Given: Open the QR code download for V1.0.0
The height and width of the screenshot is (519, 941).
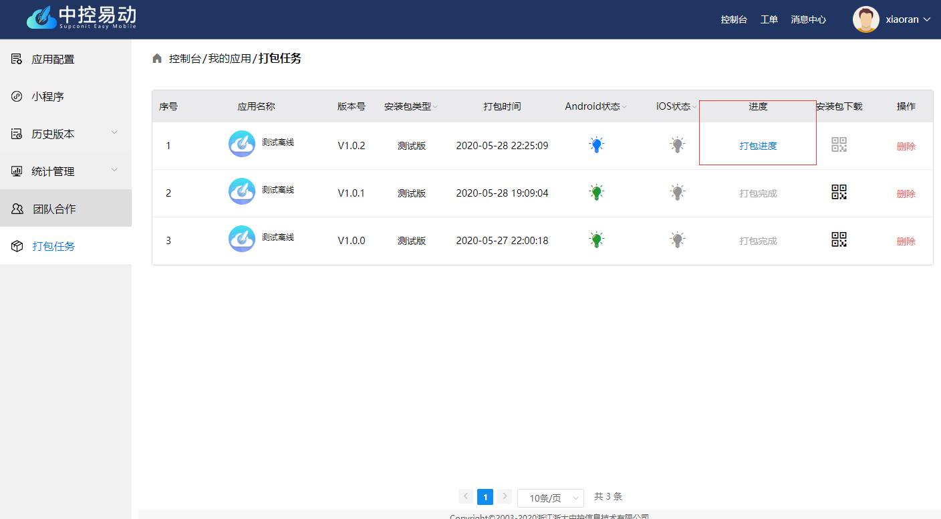Looking at the screenshot, I should point(839,239).
